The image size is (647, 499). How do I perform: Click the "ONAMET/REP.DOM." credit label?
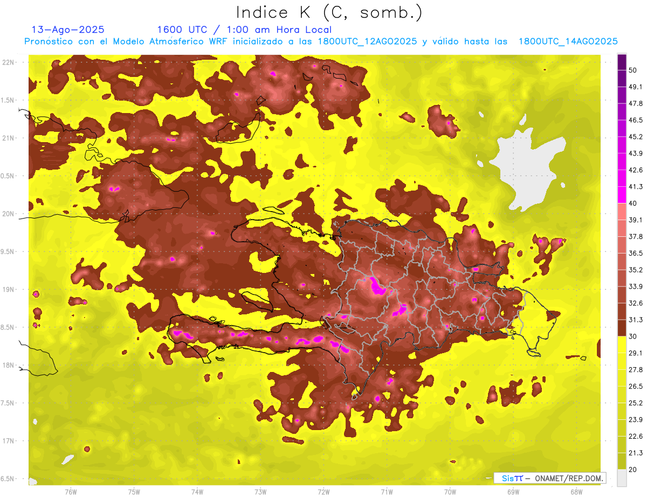click(568, 478)
